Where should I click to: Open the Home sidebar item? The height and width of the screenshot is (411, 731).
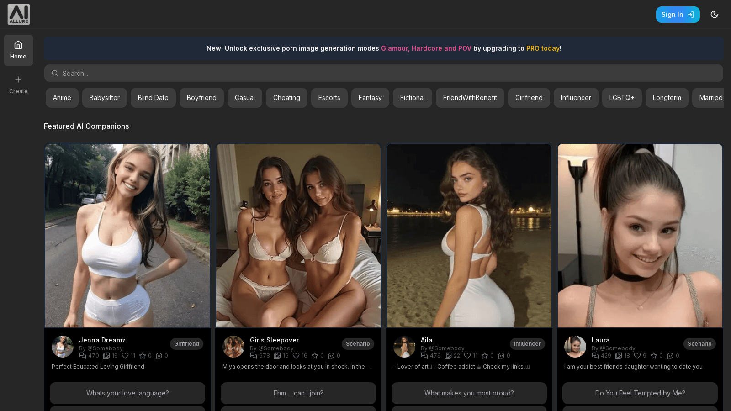[18, 50]
